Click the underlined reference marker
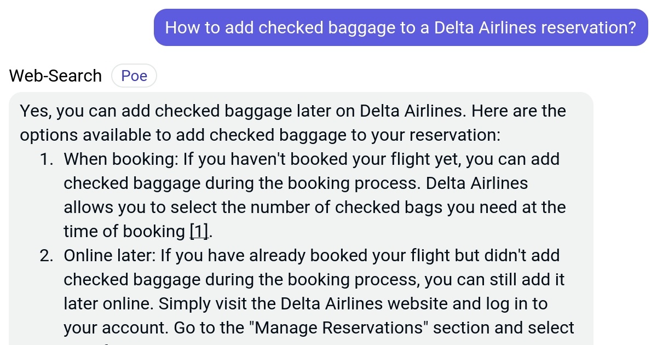Screen dimensions: 657x345 [x=198, y=231]
